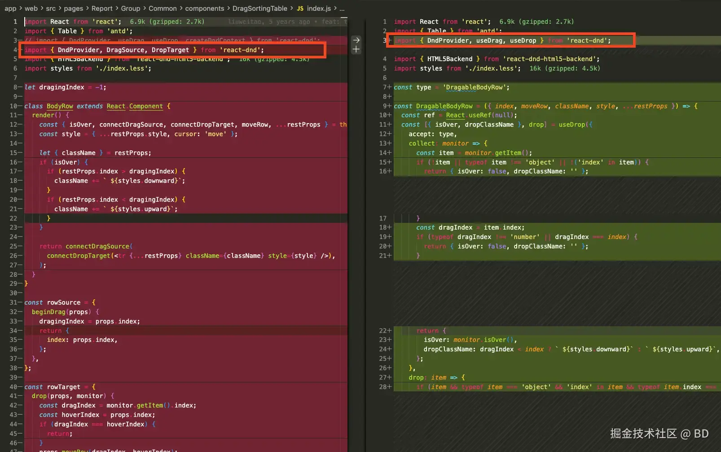Select index.js in the breadcrumb path
721x452 pixels.
pos(319,9)
